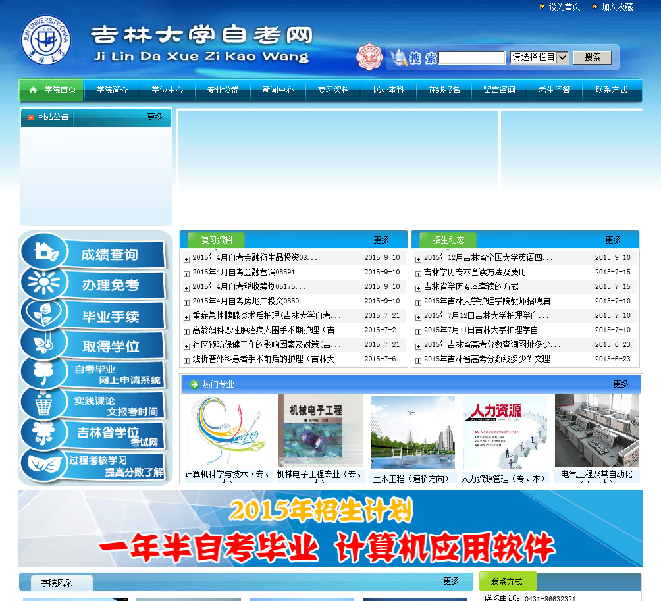This screenshot has width=661, height=601.
Task: Click the house icon beside 成绩查询
Action: click(45, 251)
